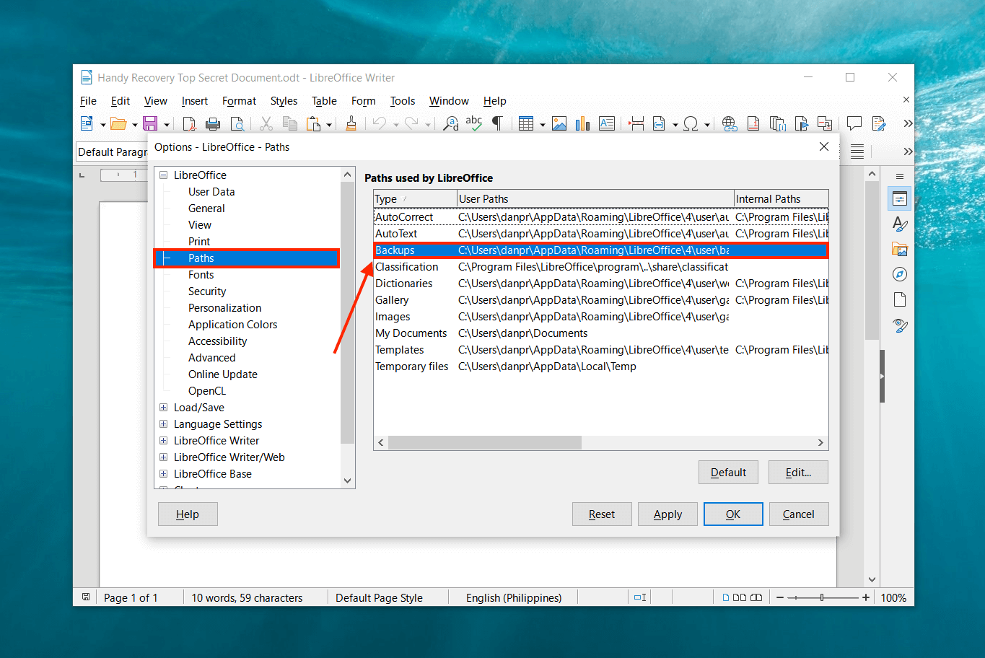Click the Insert Text Box icon

607,123
